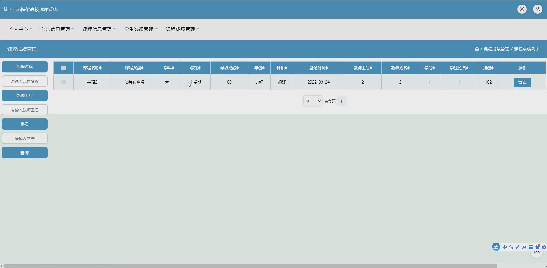
Task: Sort table by 班级 column
Action: coord(488,68)
